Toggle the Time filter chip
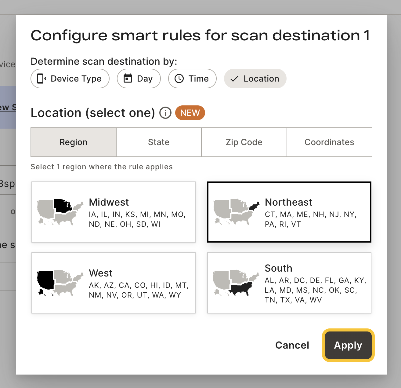 (x=192, y=79)
